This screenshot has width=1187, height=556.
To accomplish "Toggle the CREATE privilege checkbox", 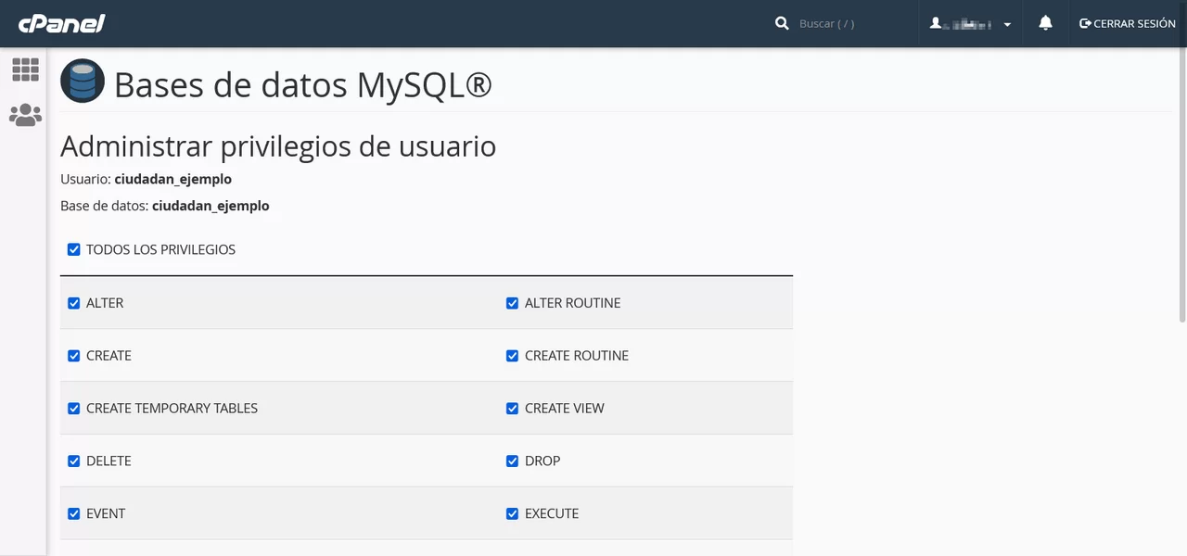I will coord(74,356).
